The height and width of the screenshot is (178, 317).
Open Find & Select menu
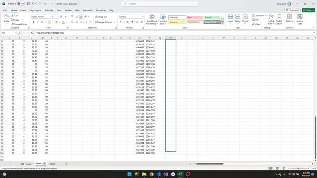coord(279,20)
